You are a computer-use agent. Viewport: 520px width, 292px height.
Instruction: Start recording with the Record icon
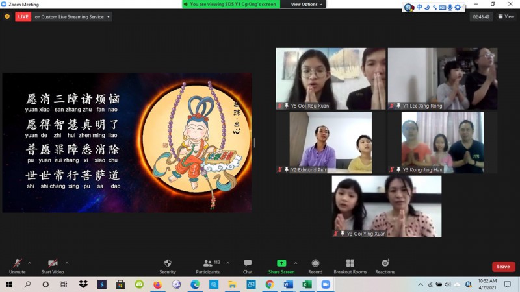coord(315,263)
